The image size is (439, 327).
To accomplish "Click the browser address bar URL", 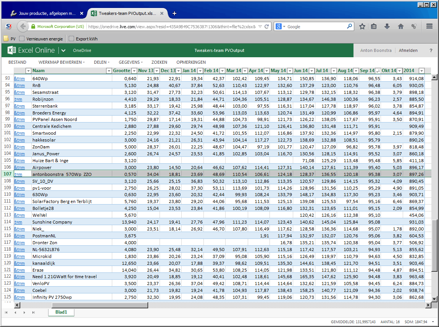I will pyautogui.click(x=172, y=27).
